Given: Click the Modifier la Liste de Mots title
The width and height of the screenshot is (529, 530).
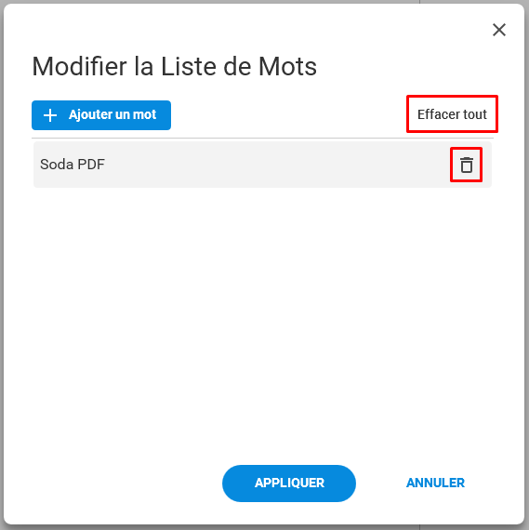Looking at the screenshot, I should [x=175, y=66].
